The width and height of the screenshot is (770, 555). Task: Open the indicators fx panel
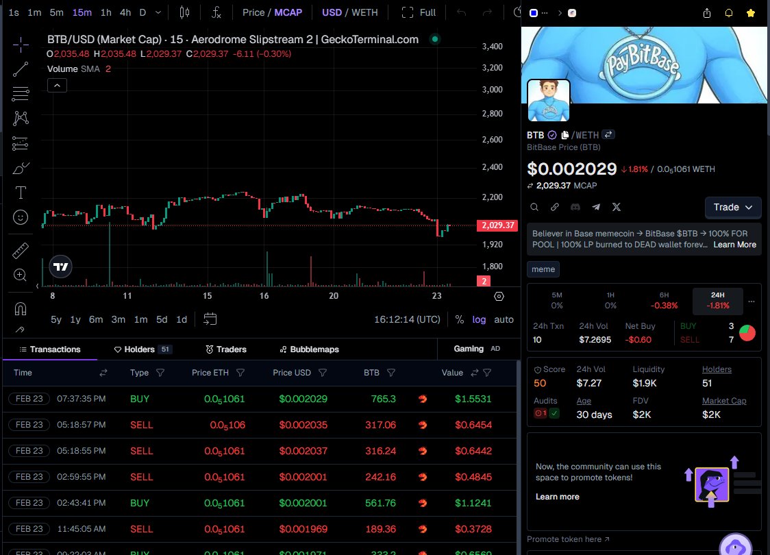[217, 12]
